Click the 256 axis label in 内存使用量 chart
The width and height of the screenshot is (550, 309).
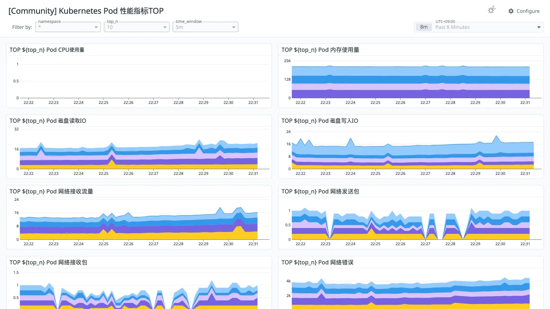[x=287, y=61]
